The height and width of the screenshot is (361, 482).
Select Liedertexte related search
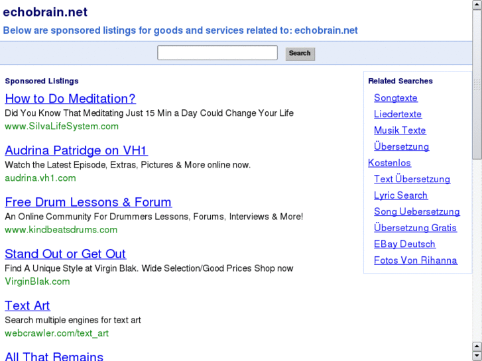[x=398, y=114]
